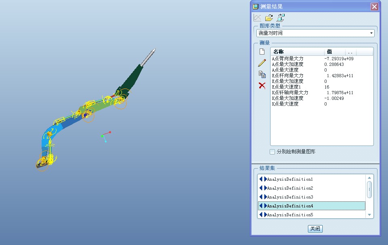The height and width of the screenshot is (245, 388).
Task: Select the A点臂向最大力 measure row
Action: pos(322,59)
